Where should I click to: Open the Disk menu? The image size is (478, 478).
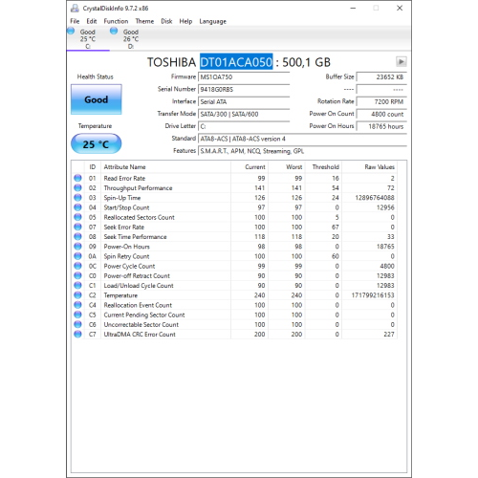166,21
